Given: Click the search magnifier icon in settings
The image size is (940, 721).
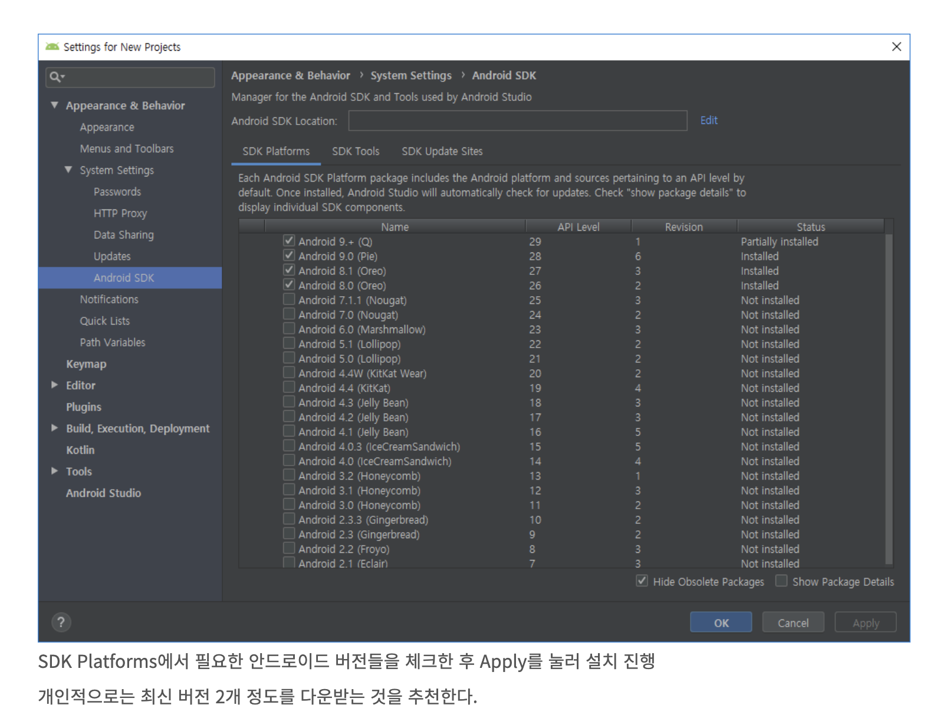Looking at the screenshot, I should click(x=56, y=77).
